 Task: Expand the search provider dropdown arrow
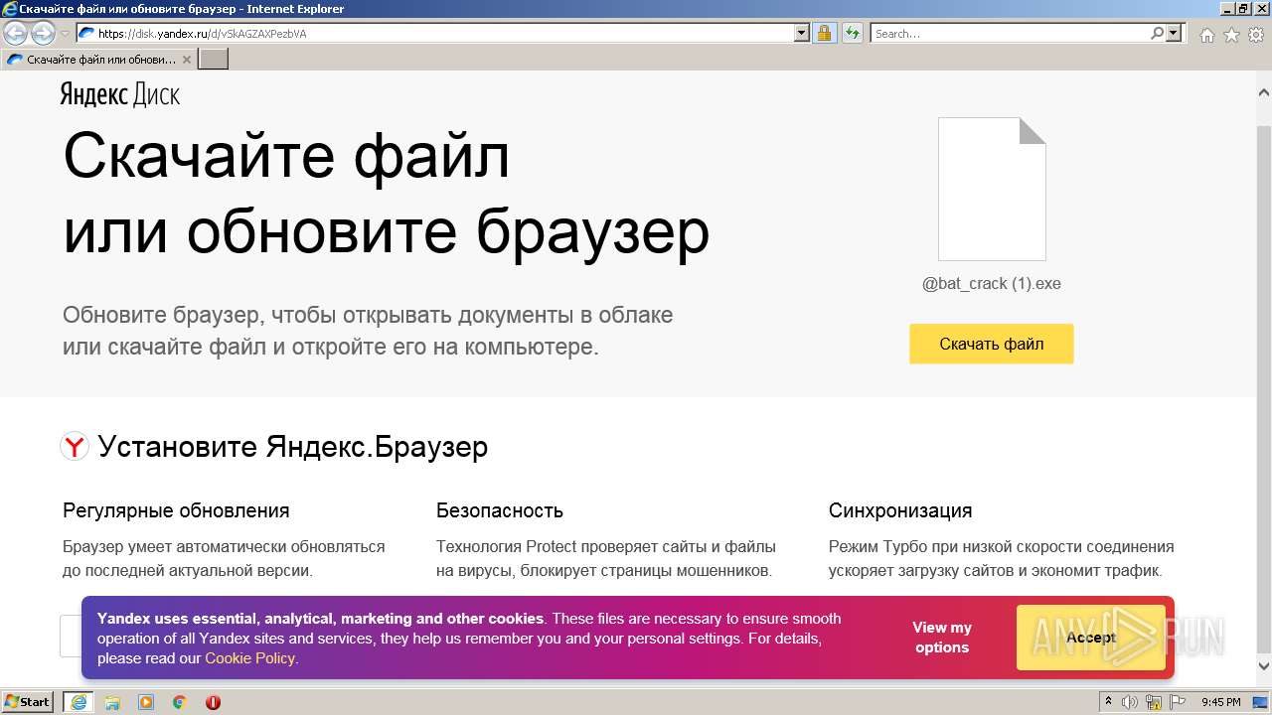coord(1175,33)
